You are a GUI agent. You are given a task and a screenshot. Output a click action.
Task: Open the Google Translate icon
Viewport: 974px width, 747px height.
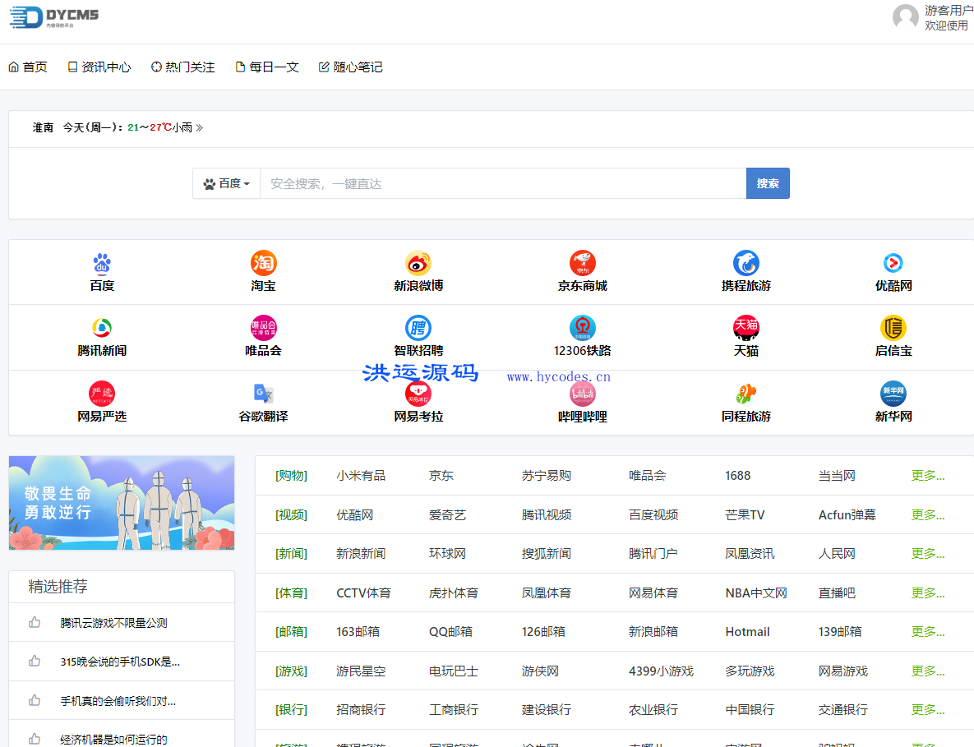point(263,394)
